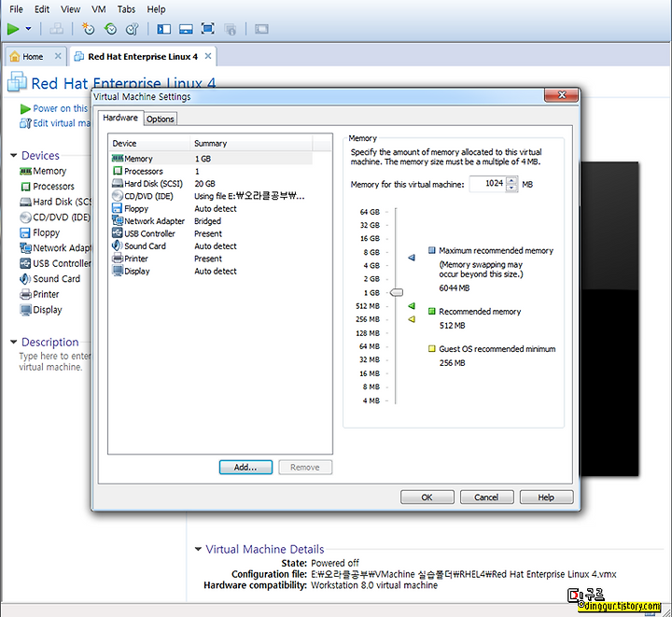Click Display in main window Devices list

[x=41, y=310]
